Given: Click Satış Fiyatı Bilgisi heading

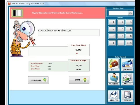Looking at the screenshot, I should coord(78,45).
